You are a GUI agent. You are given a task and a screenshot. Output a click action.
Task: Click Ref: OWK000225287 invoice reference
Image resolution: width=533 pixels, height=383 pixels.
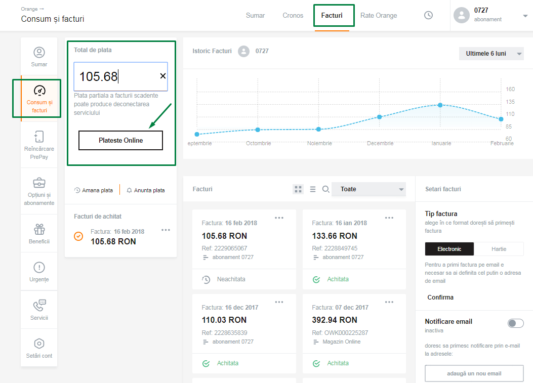[340, 333]
